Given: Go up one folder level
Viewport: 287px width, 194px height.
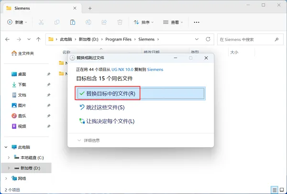Looking at the screenshot, I should click(x=38, y=39).
